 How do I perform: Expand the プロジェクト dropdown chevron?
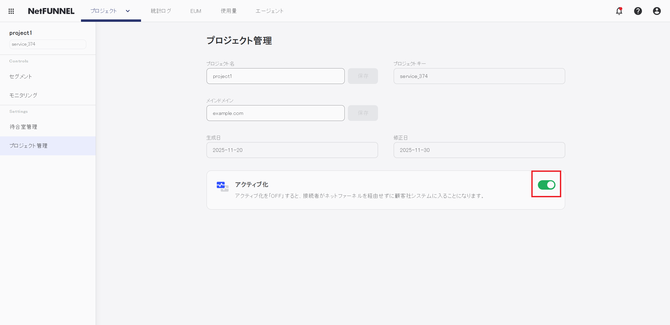click(x=128, y=11)
